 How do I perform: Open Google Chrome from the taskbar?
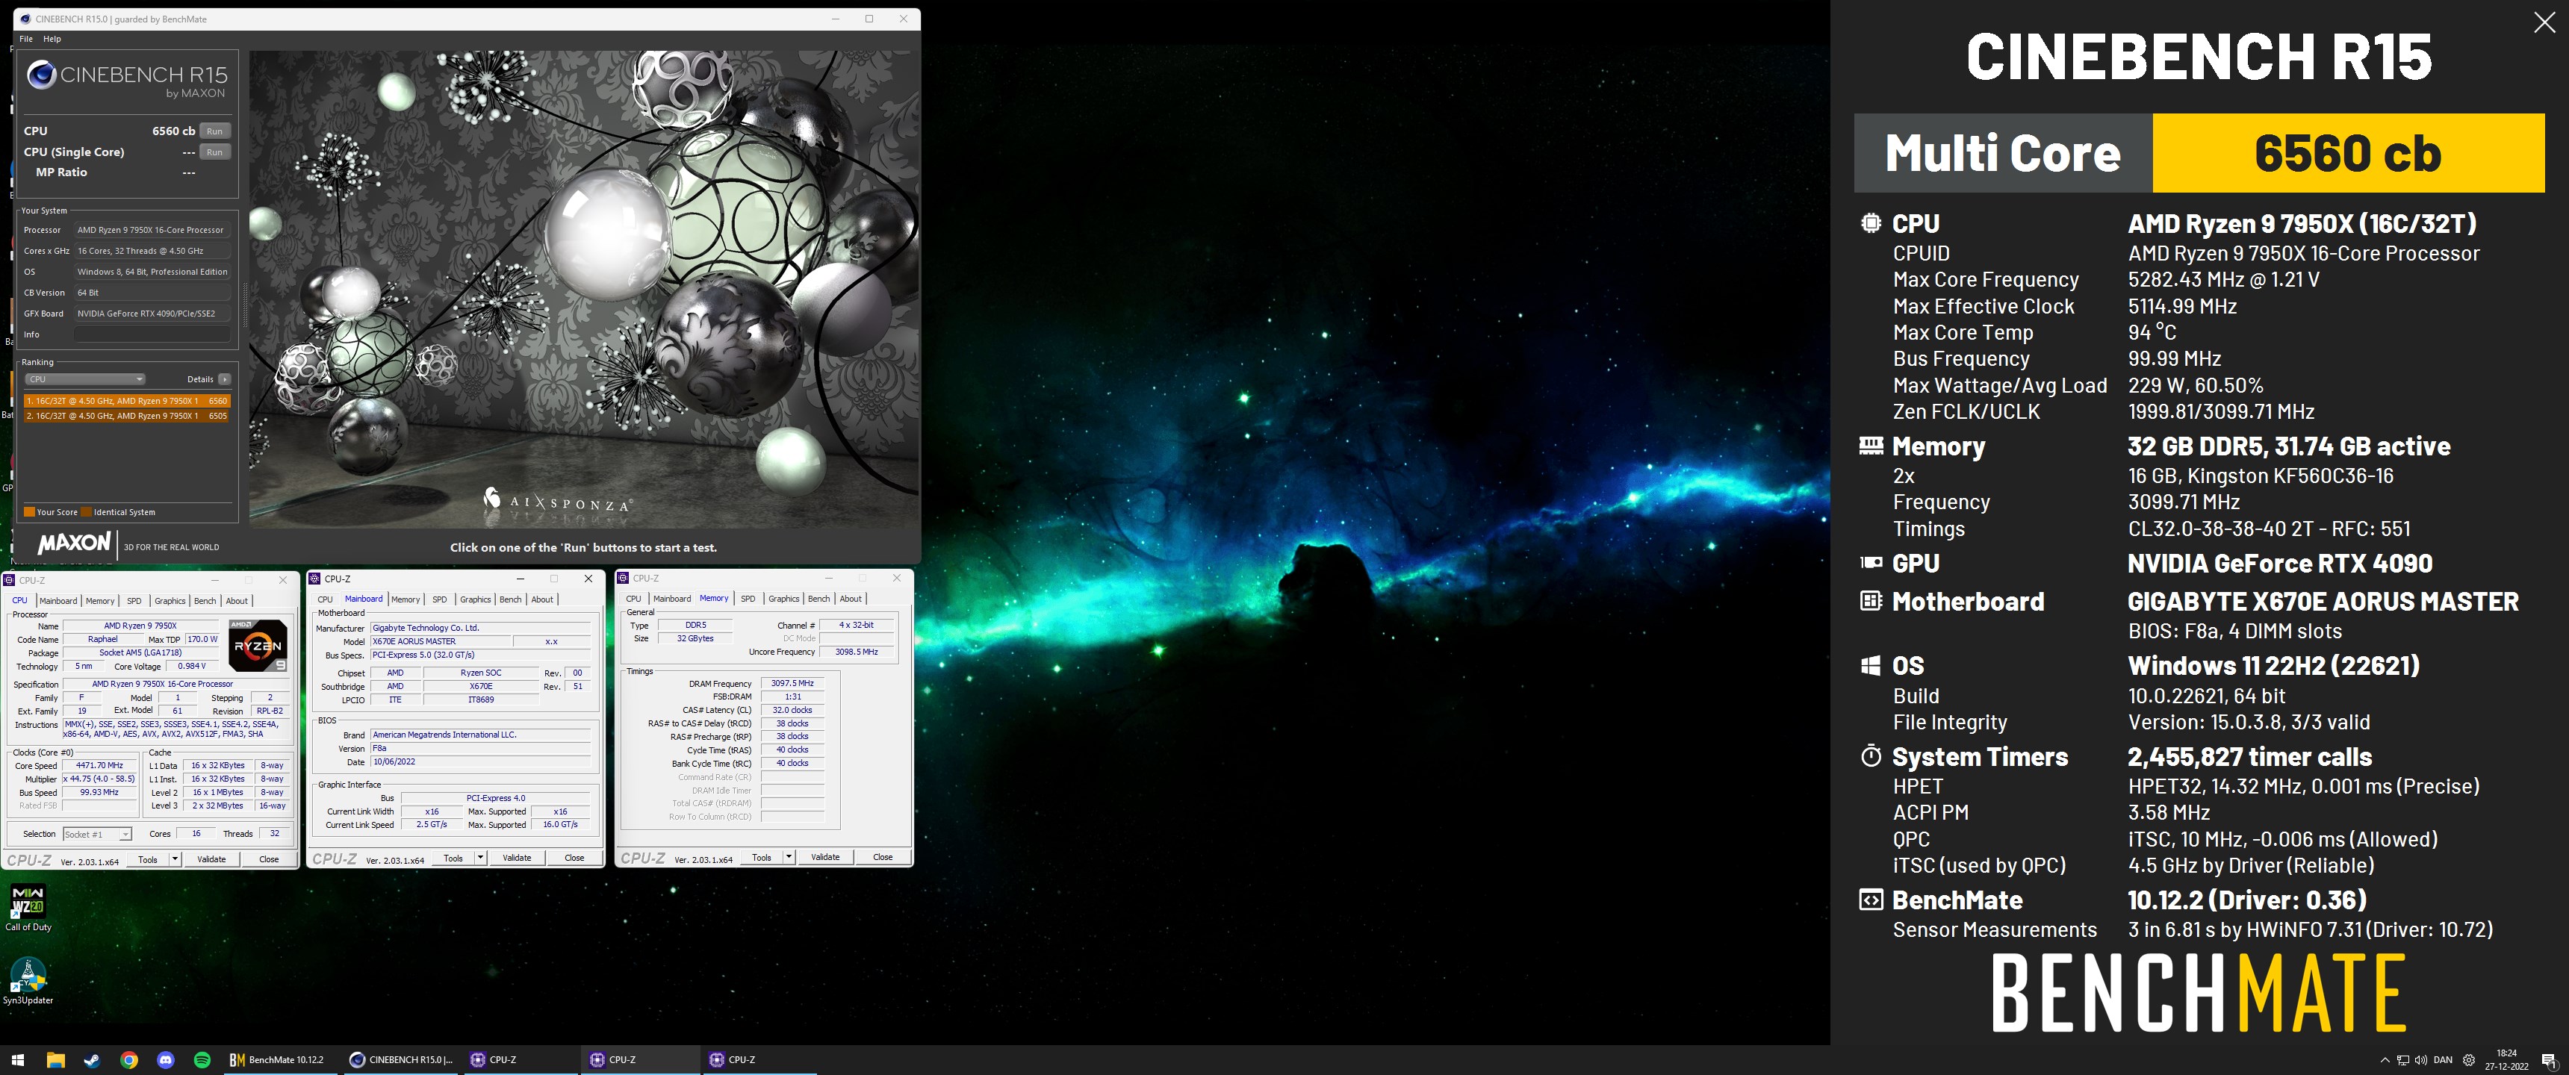[x=128, y=1060]
